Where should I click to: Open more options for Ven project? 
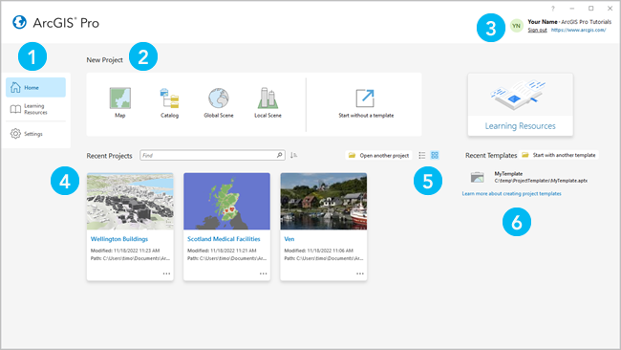pos(359,273)
